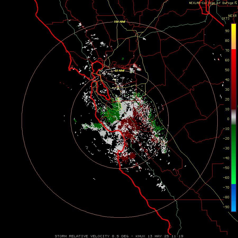Click the NEXR label above the scale
The image size is (238, 238).
232,16
